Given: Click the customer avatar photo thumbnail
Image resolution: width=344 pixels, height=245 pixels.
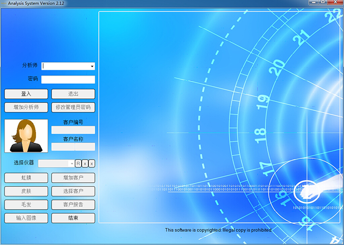Looking at the screenshot, I should click(26, 136).
